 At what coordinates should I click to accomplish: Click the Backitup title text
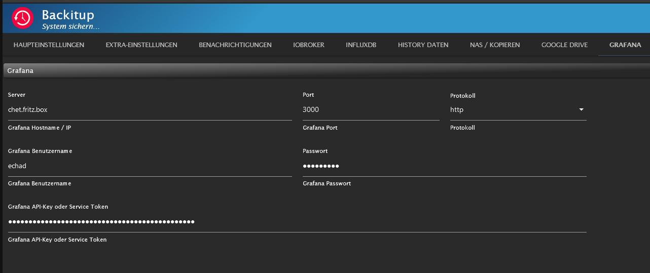68,15
